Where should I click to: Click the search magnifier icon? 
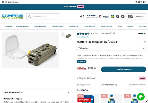point(29,16)
